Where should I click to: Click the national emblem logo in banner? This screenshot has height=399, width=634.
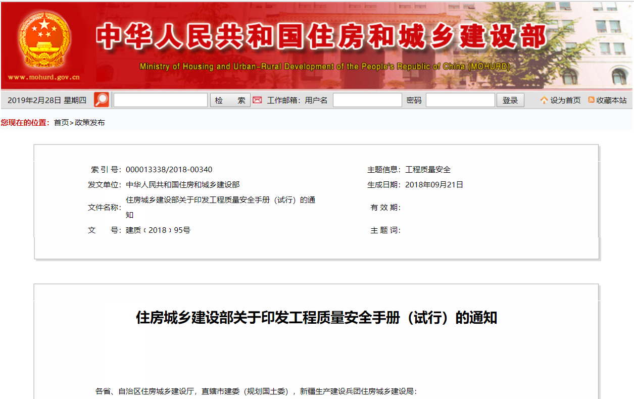click(x=44, y=42)
